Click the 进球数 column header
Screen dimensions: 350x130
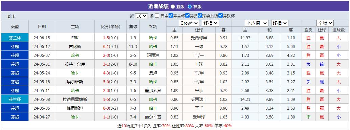tap(338, 30)
